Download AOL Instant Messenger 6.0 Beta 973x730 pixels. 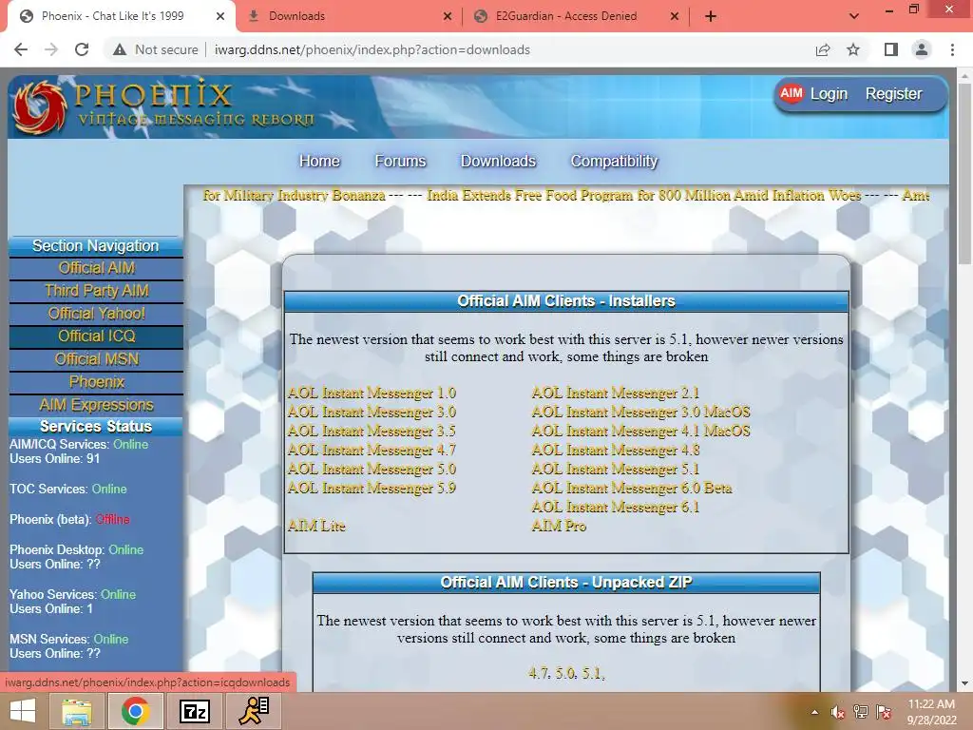pyautogui.click(x=632, y=488)
